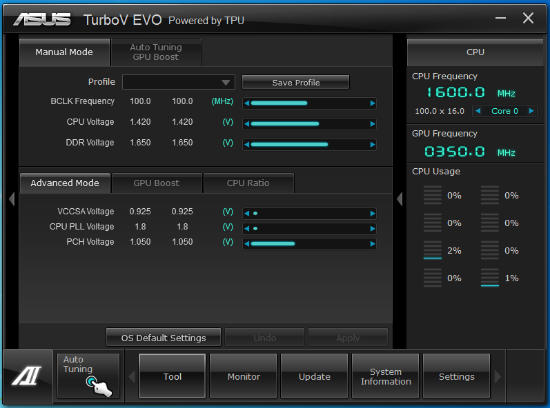Image resolution: width=550 pixels, height=408 pixels.
Task: Open the CPU Ratio tab
Action: coord(248,183)
